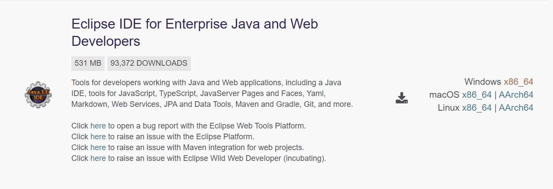Follow 'here' link for Eclipse Platform issue
The image size is (553, 189).
pyautogui.click(x=98, y=137)
